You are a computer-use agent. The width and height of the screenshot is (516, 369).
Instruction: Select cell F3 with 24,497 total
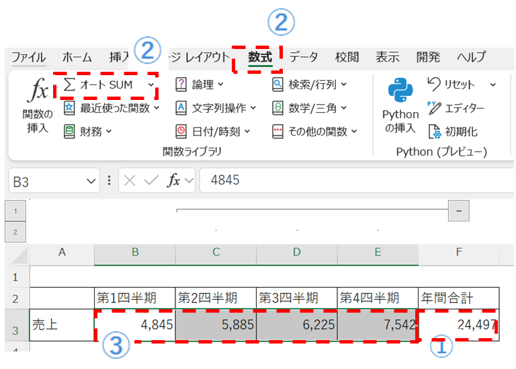458,326
